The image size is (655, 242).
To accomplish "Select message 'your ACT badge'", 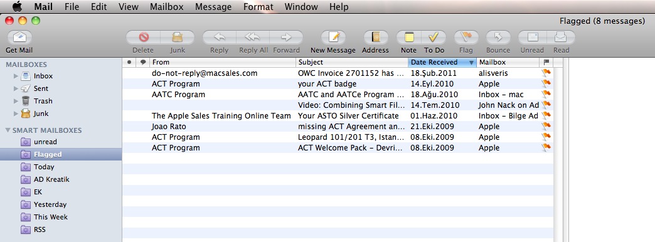I will pos(338,84).
